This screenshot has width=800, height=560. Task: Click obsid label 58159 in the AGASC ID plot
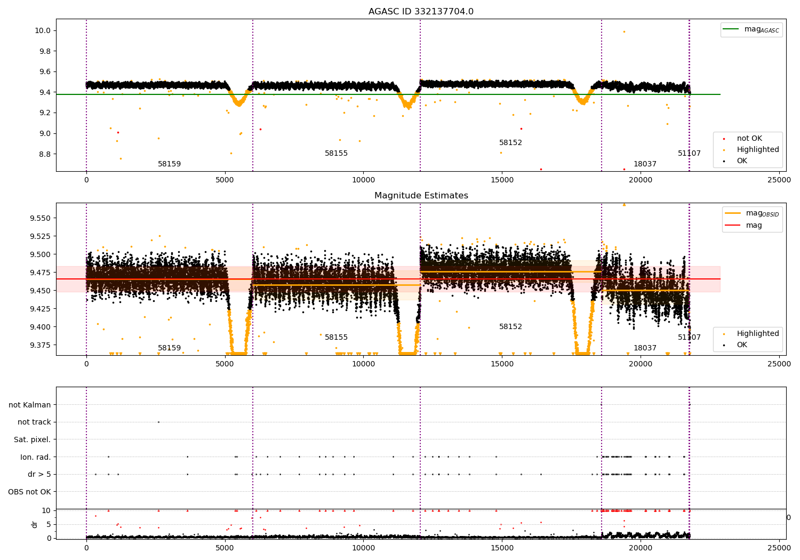[170, 164]
